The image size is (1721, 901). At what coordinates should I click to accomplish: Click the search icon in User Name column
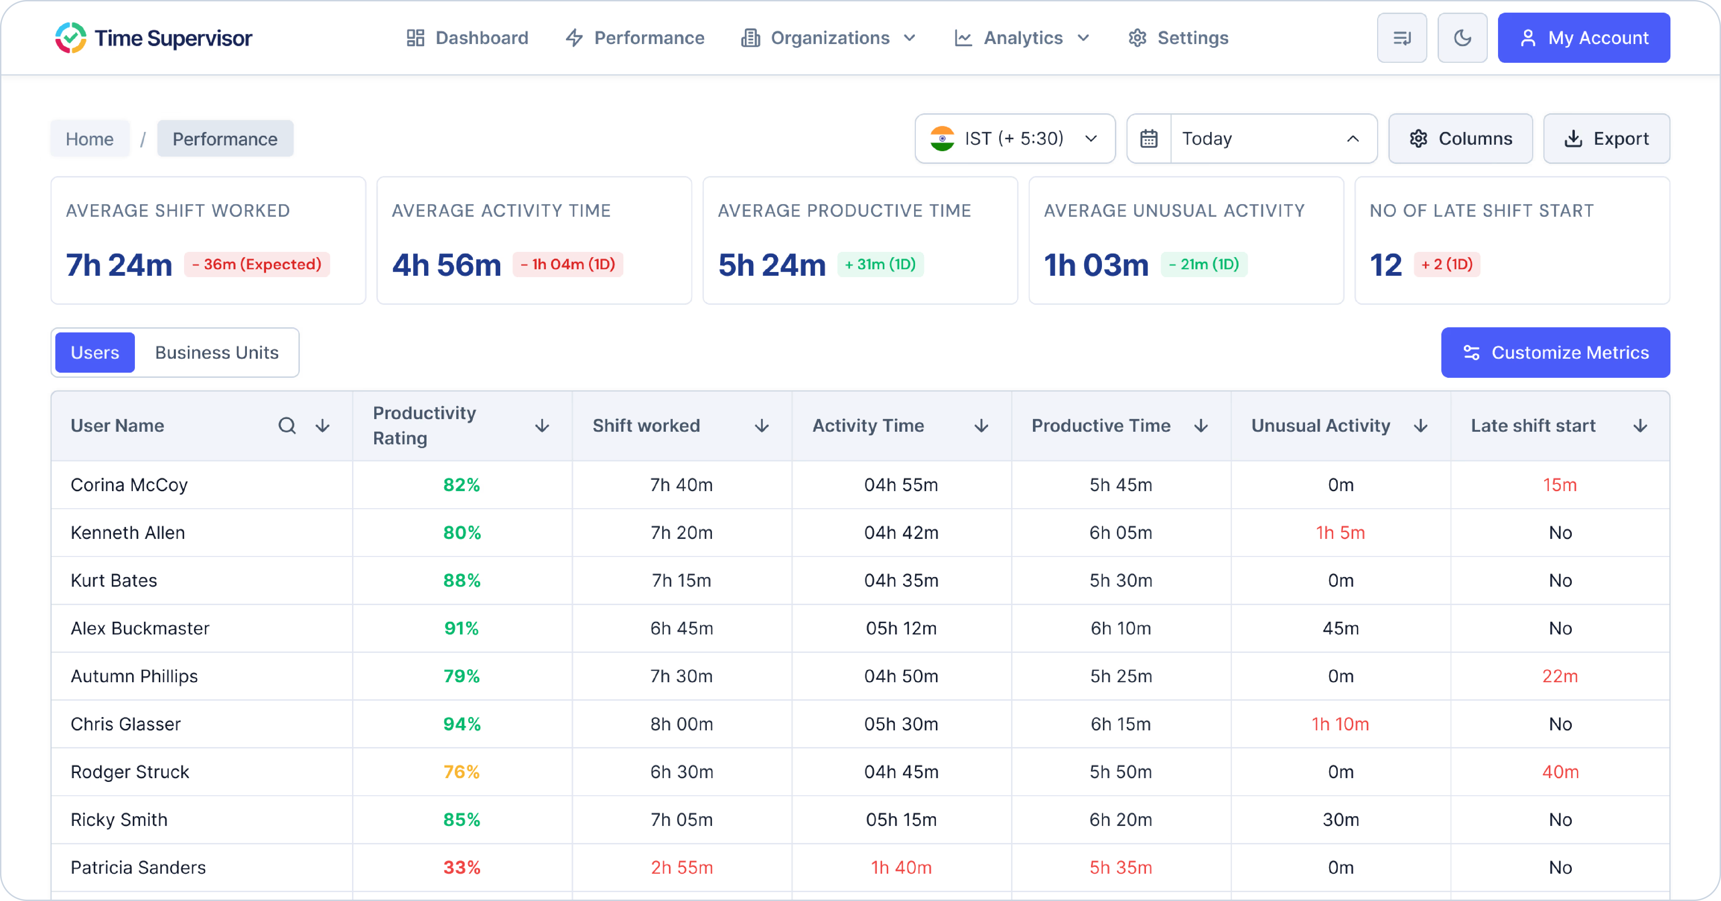(x=286, y=426)
